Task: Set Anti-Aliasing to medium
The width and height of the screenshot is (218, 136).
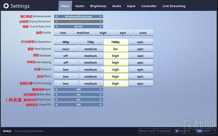Action: (x=91, y=63)
